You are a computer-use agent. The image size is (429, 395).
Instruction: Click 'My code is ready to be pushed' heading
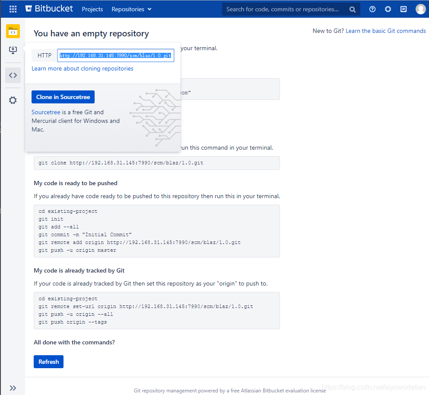(x=76, y=183)
